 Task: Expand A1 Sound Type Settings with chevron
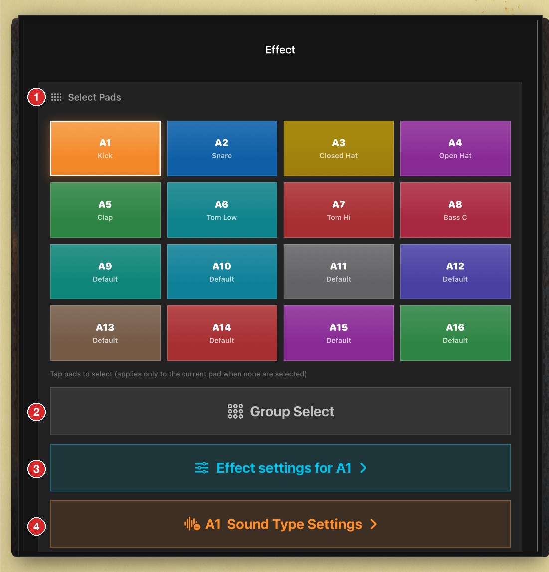coord(373,524)
